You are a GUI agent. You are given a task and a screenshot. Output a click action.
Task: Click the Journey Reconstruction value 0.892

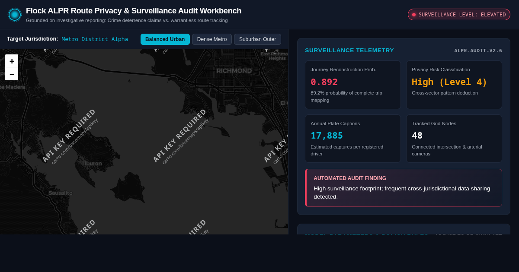tap(324, 82)
